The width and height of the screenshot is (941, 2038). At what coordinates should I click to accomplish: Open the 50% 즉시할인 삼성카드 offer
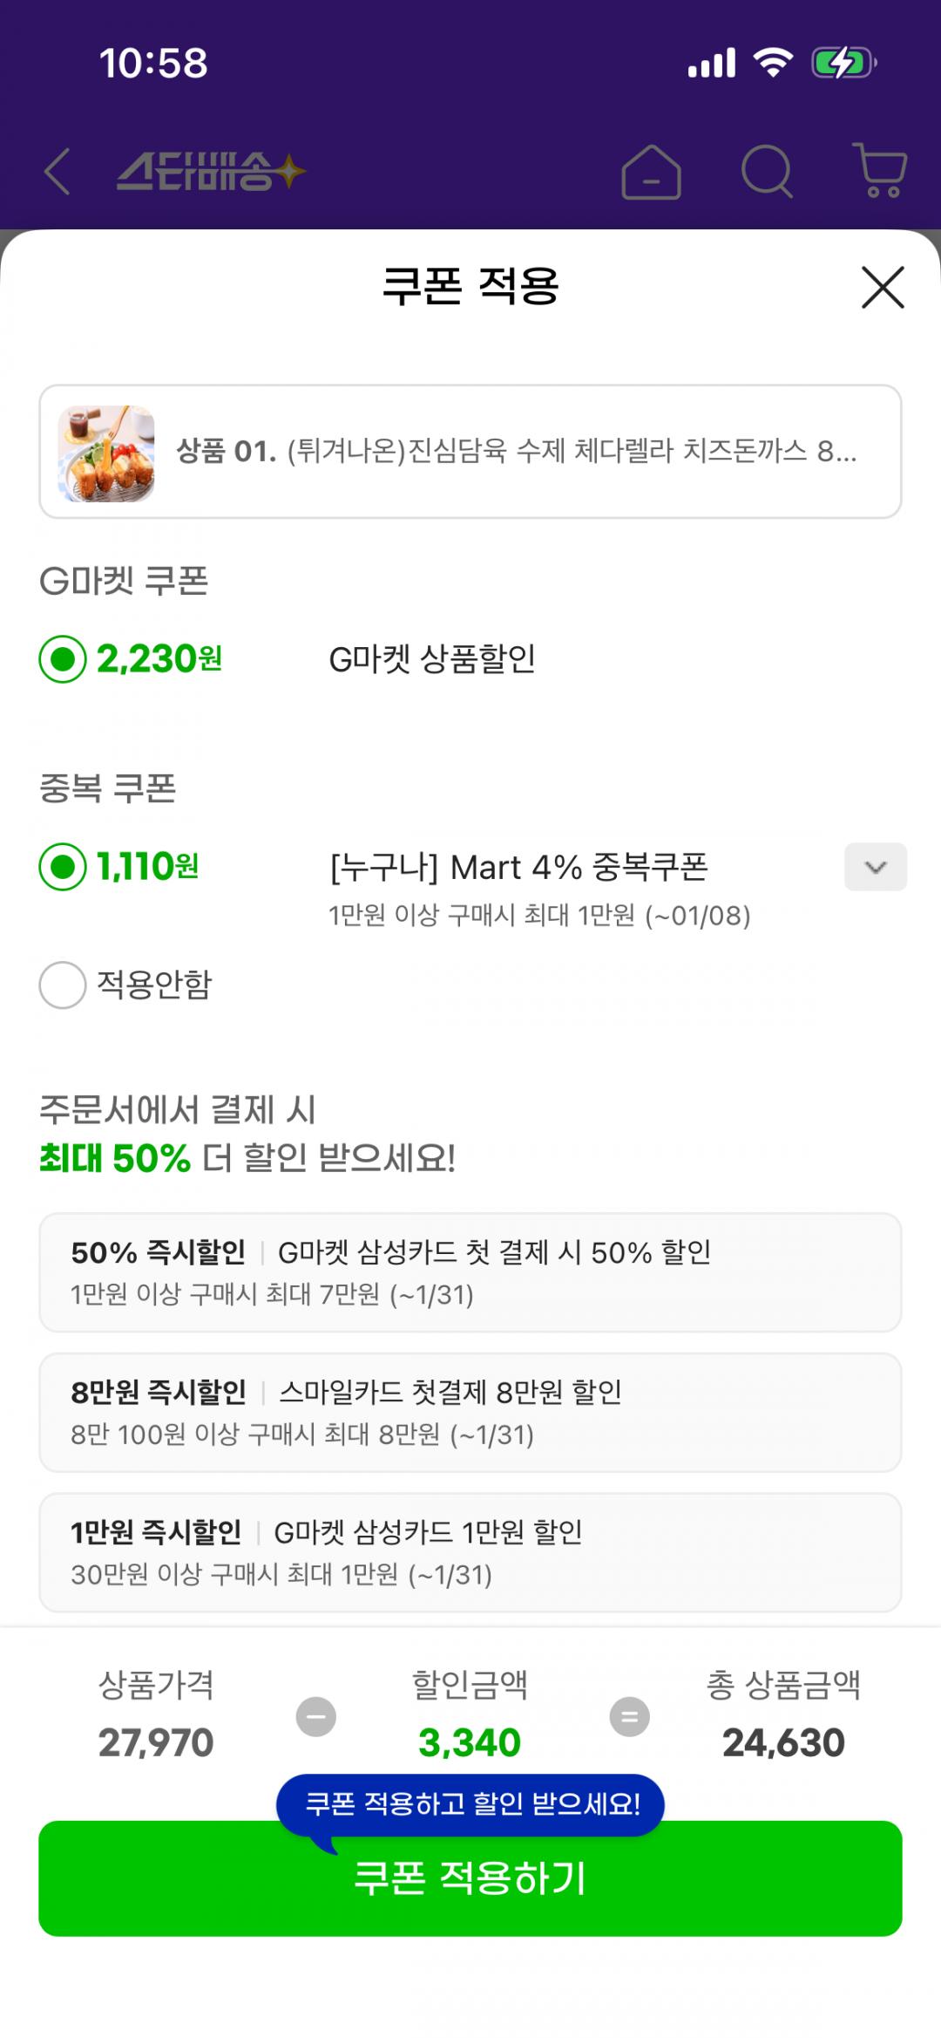click(470, 1272)
